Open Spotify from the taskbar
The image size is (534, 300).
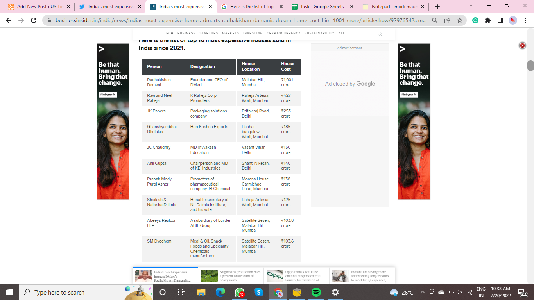(316, 292)
